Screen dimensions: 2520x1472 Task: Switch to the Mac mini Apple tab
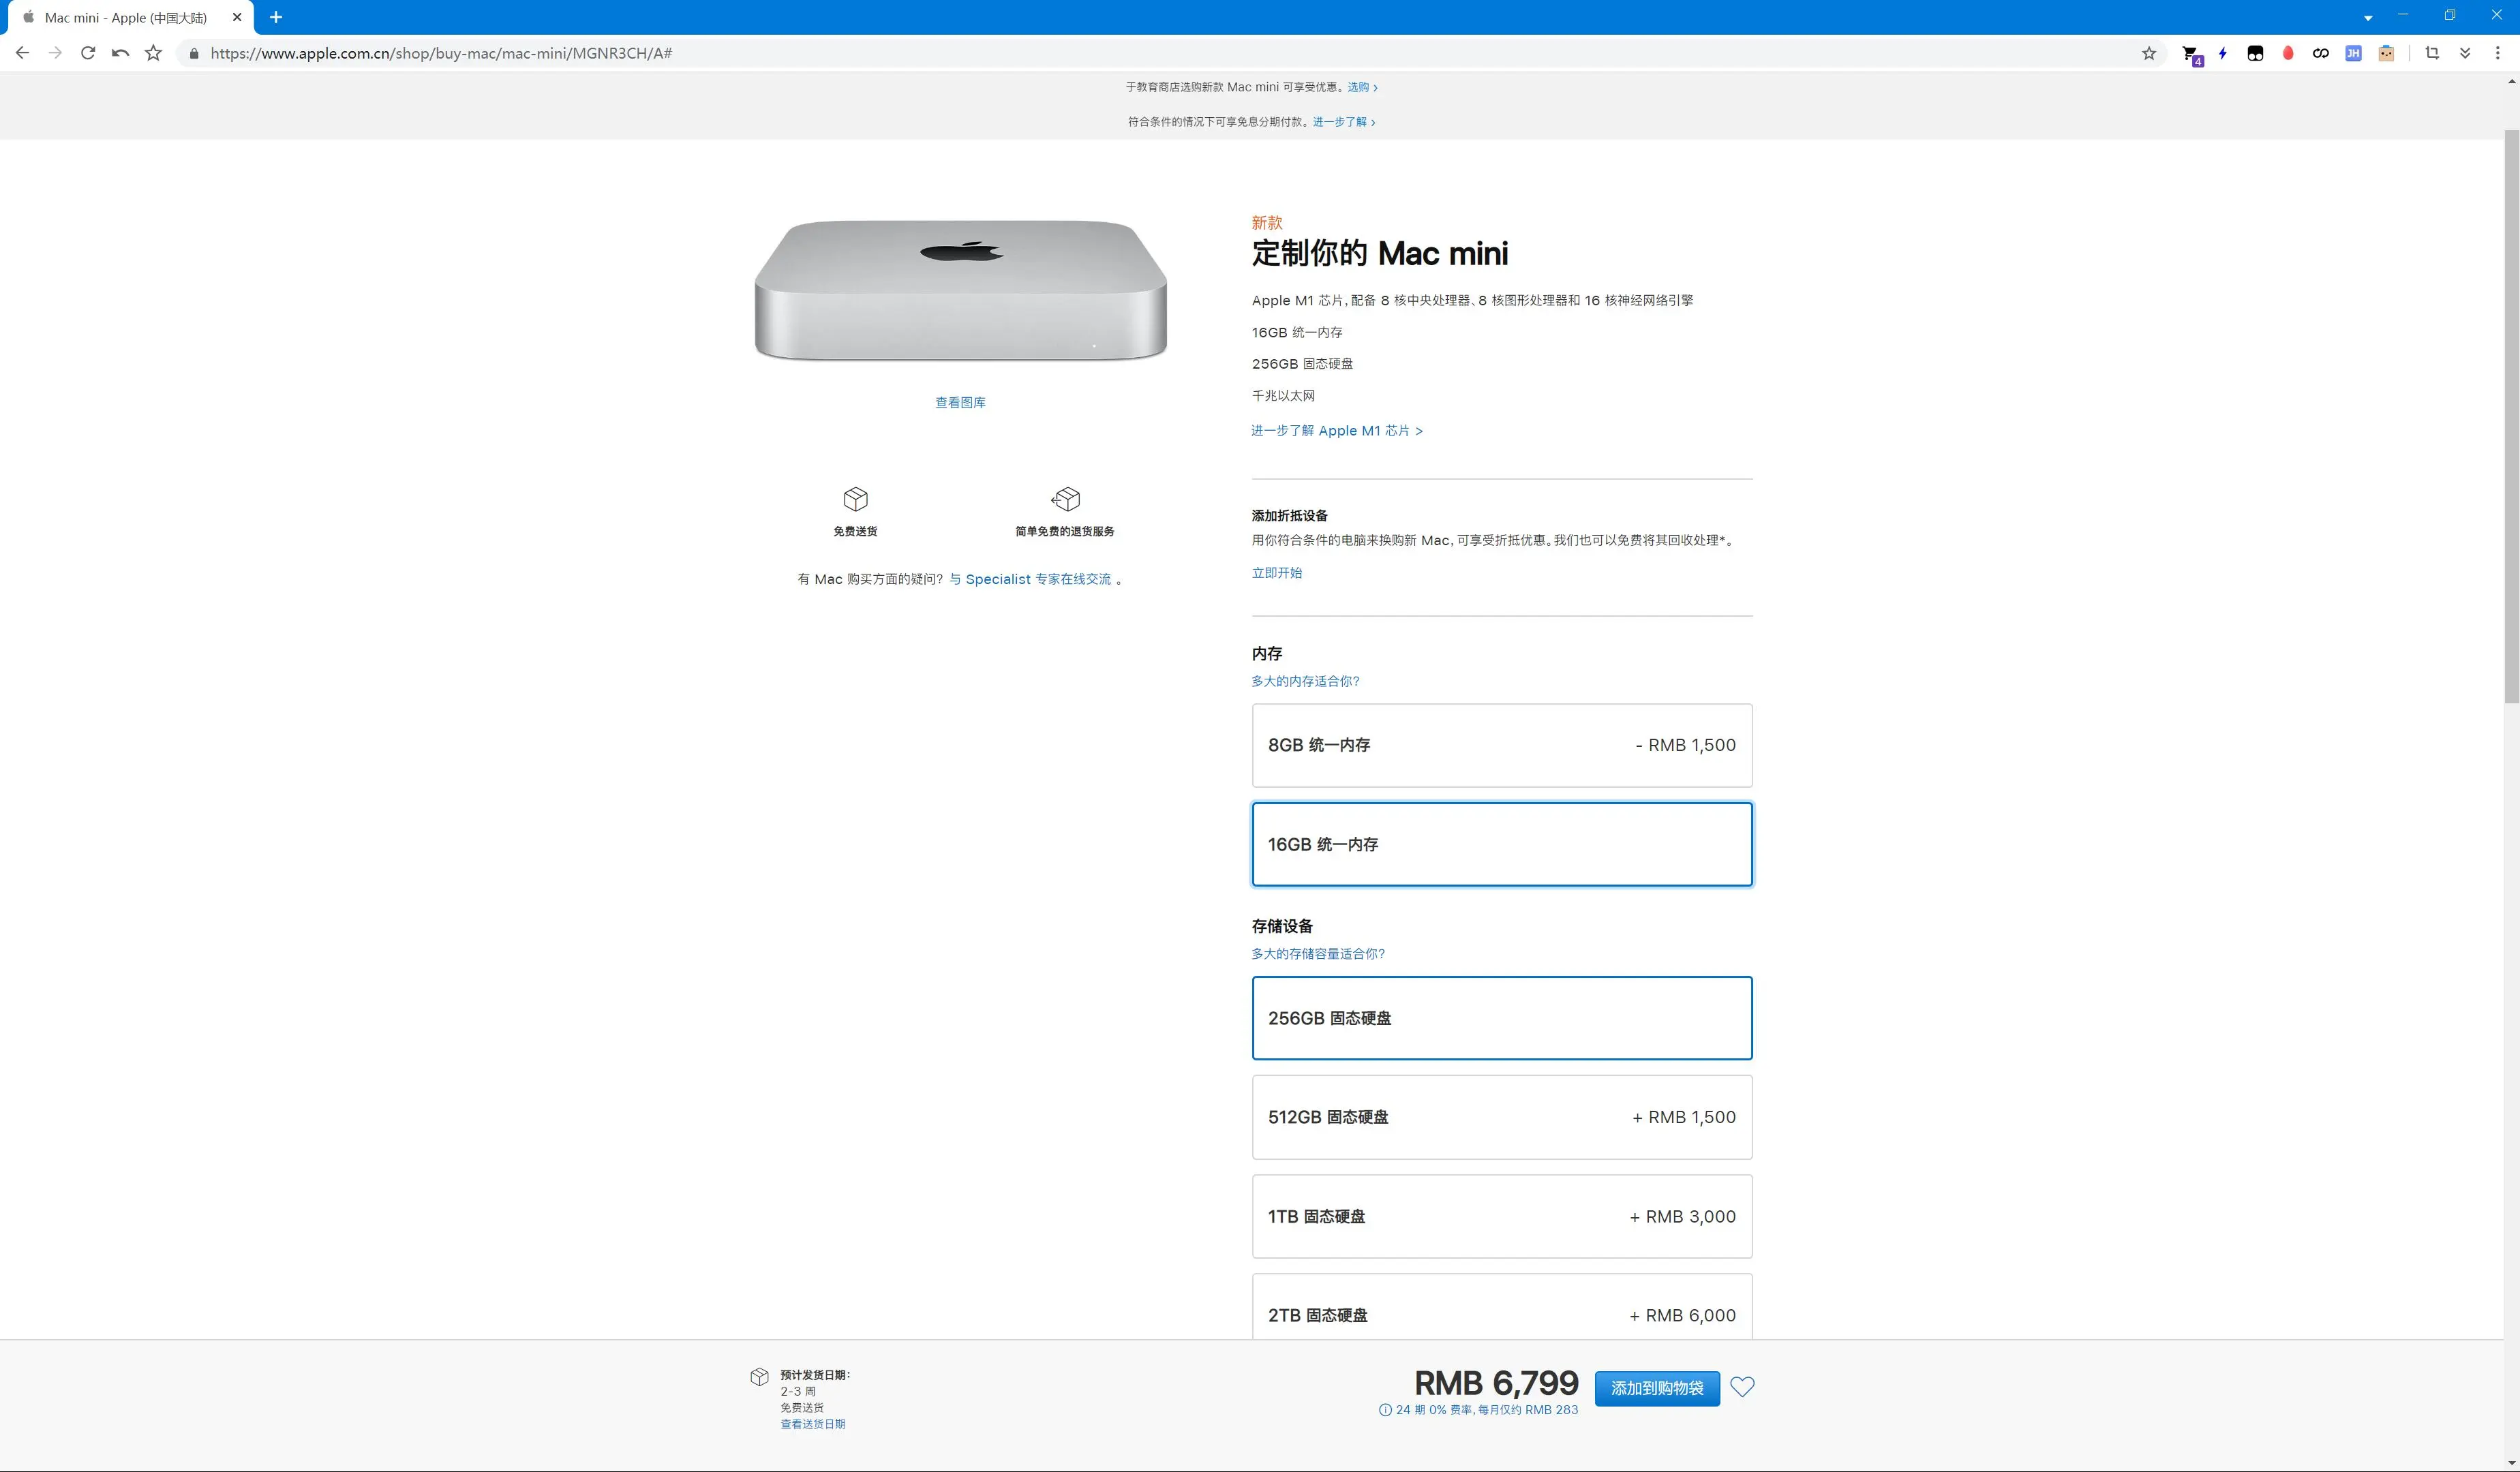tap(125, 18)
